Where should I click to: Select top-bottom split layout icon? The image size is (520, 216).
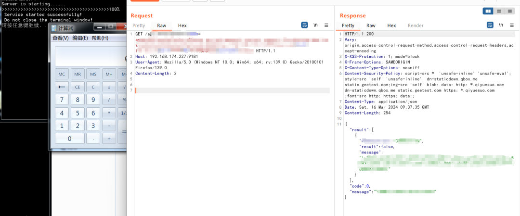click(x=499, y=11)
